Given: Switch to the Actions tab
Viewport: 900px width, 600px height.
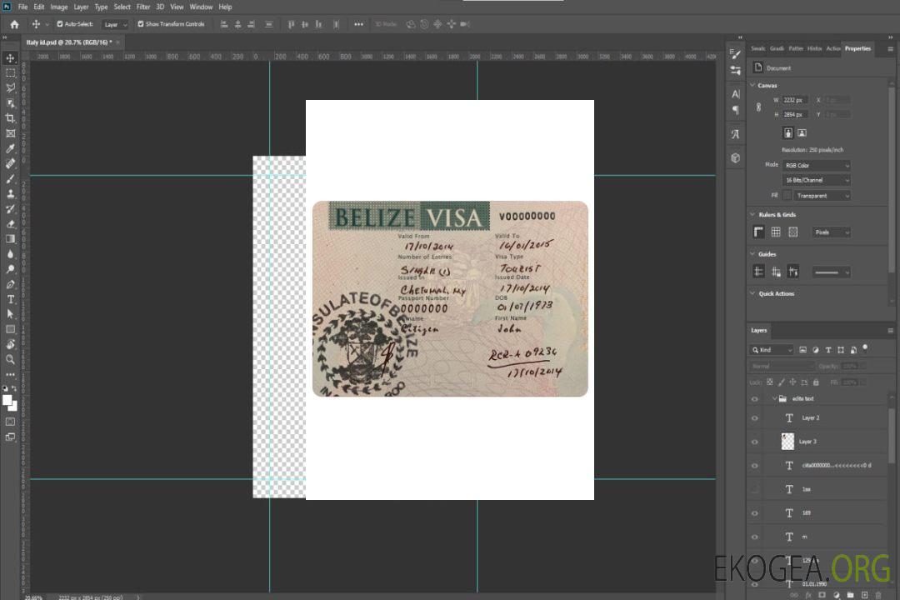Looking at the screenshot, I should [832, 49].
